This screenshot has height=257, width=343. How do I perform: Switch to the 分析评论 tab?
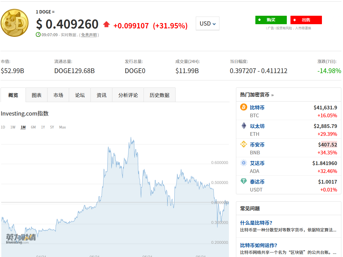click(128, 95)
